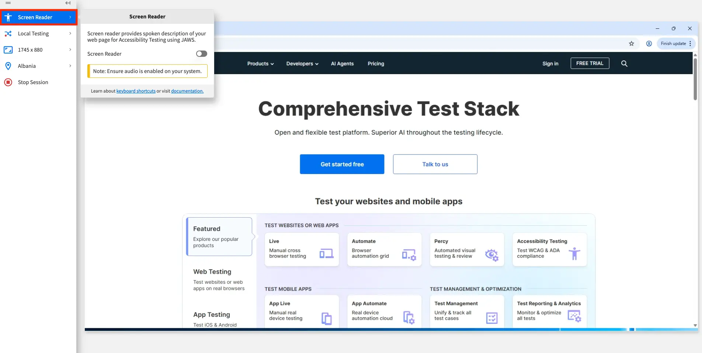Open Local Testing using its crossed-arrows icon

(x=8, y=34)
